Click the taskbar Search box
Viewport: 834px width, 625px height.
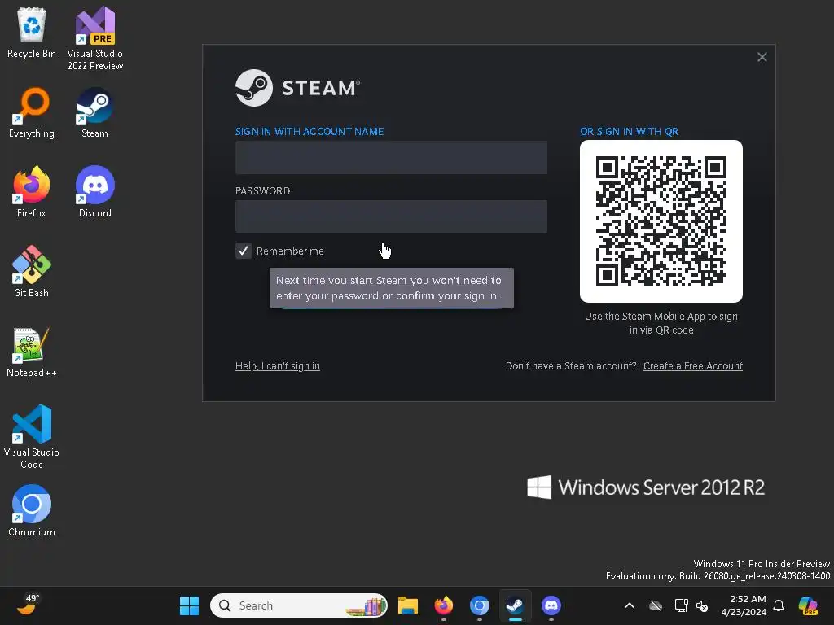[299, 605]
